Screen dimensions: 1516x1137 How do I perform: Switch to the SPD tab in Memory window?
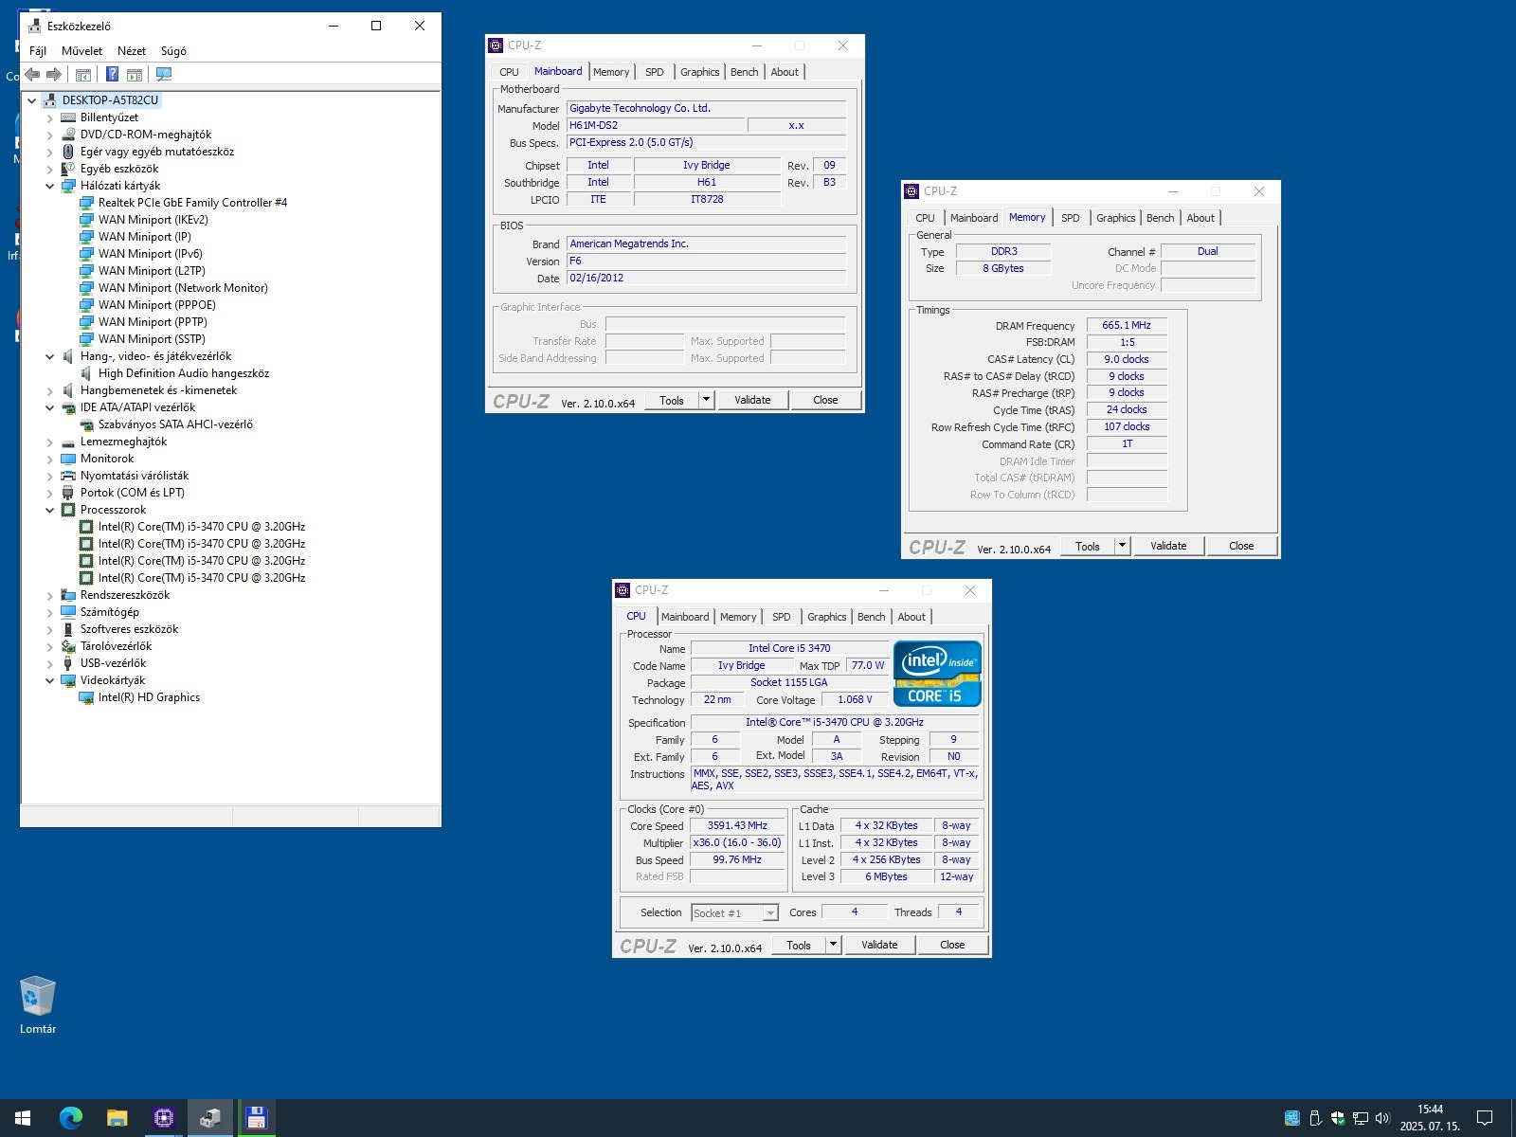pos(1070,218)
